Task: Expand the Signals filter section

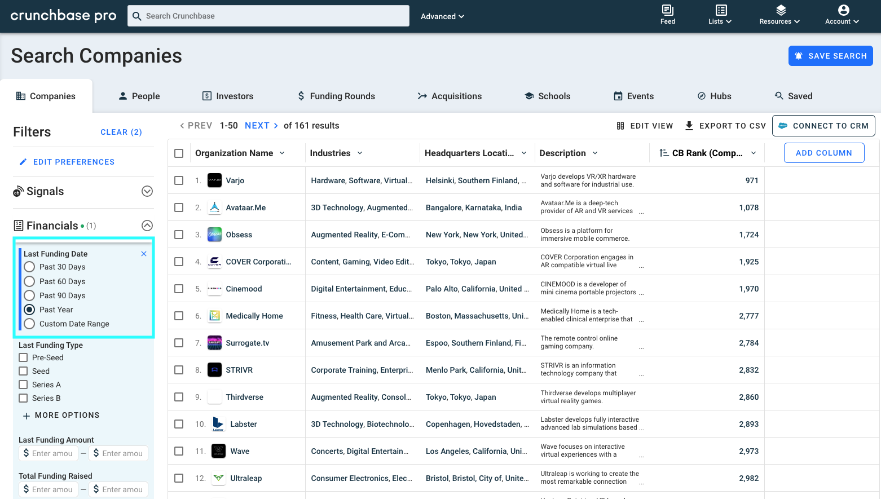Action: pyautogui.click(x=147, y=191)
